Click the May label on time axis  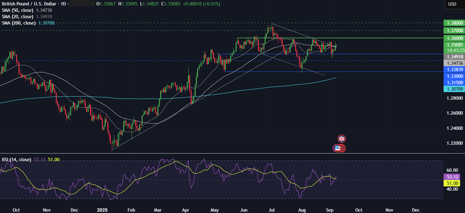[215, 210]
